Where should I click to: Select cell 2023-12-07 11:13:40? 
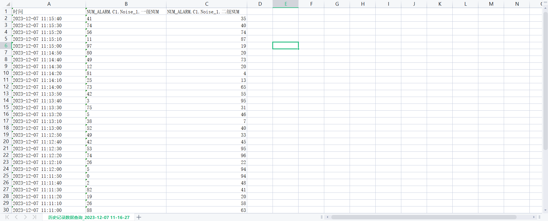(49, 100)
